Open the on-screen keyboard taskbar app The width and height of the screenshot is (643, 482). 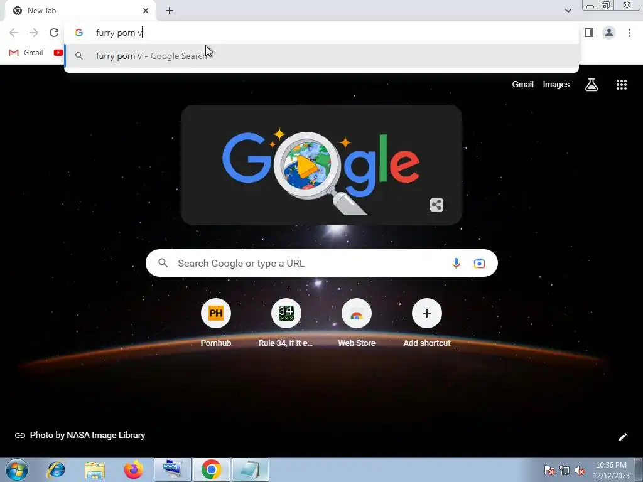pyautogui.click(x=173, y=469)
